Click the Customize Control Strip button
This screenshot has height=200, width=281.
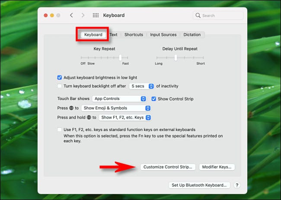(x=168, y=166)
